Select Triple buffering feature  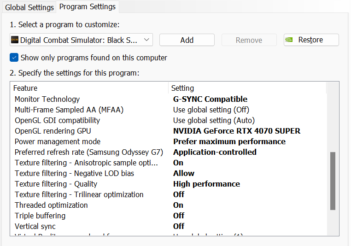[x=40, y=216]
